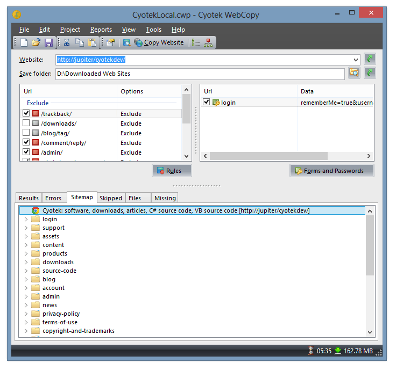Open the File menu
Image resolution: width=396 pixels, height=371 pixels.
click(24, 30)
